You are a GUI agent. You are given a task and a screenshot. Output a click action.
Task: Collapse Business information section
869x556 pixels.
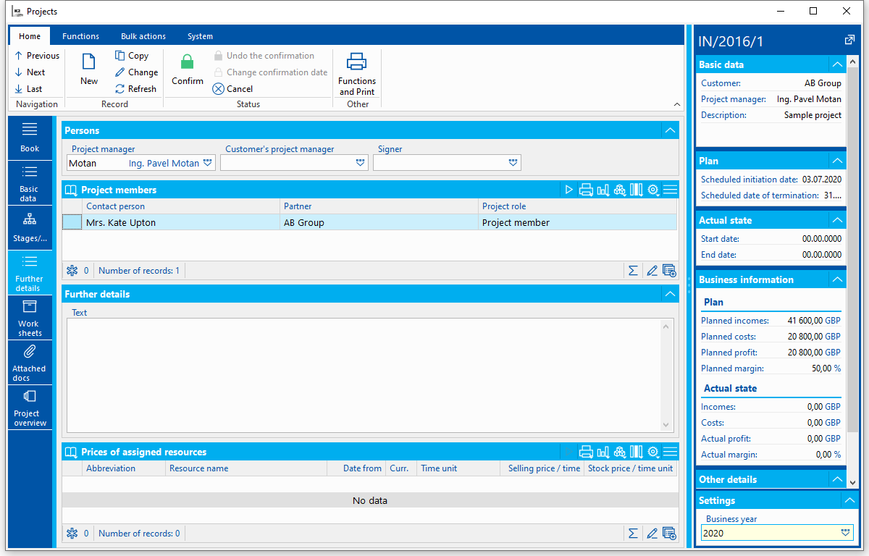click(x=837, y=279)
